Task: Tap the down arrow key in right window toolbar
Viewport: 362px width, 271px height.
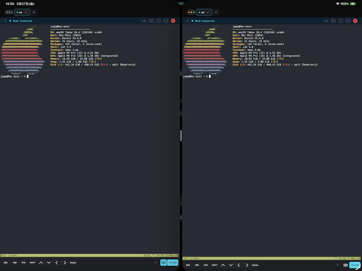Action: click(231, 265)
